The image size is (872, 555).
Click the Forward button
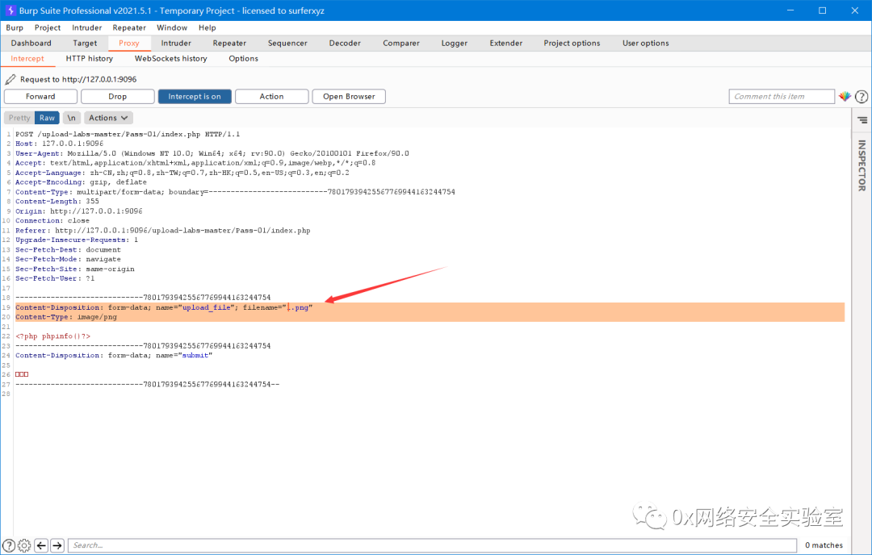pos(40,97)
